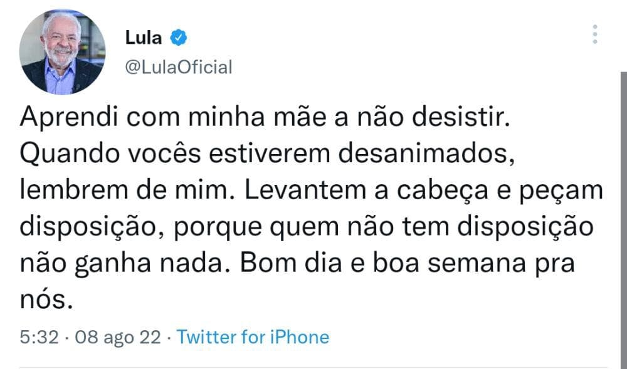
Task: Click the blue verified badge
Action: pos(179,38)
